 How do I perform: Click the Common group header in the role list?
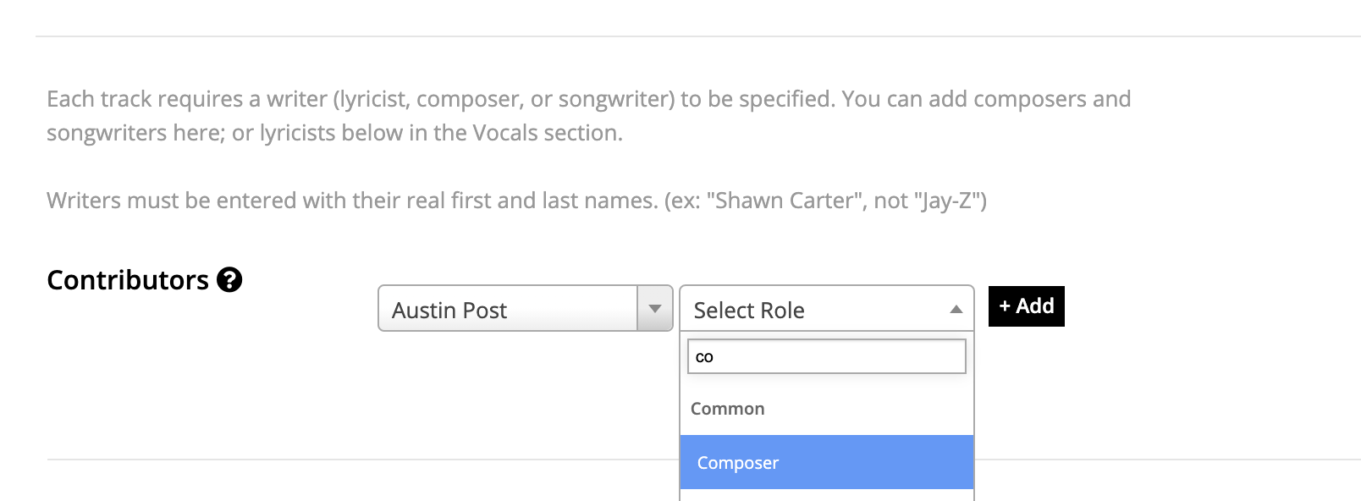(728, 409)
